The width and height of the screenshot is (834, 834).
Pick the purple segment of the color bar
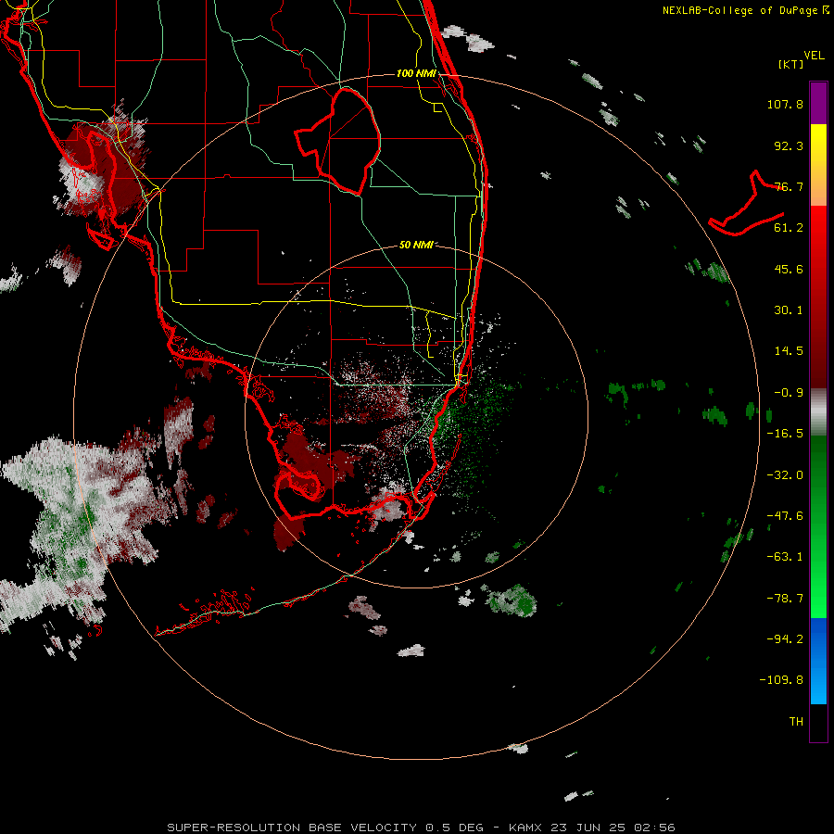coord(818,103)
